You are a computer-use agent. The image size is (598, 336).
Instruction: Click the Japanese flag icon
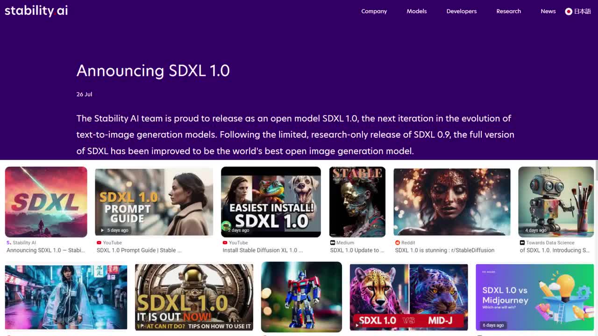click(x=569, y=11)
